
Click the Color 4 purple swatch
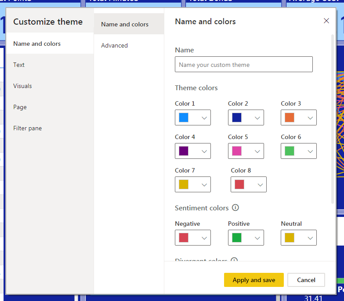tap(184, 151)
